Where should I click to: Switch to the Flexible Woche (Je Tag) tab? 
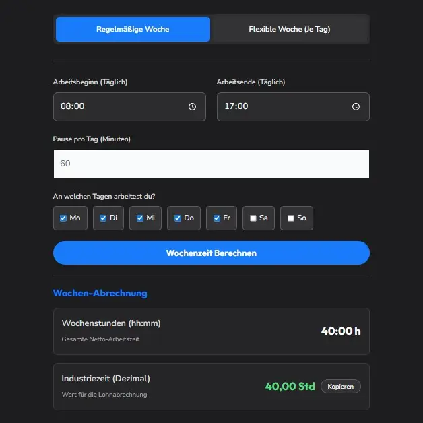(289, 30)
